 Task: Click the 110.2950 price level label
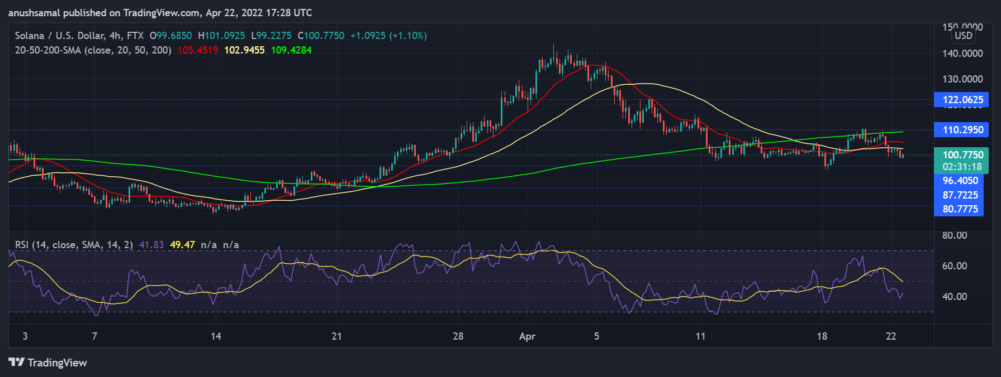tap(962, 130)
